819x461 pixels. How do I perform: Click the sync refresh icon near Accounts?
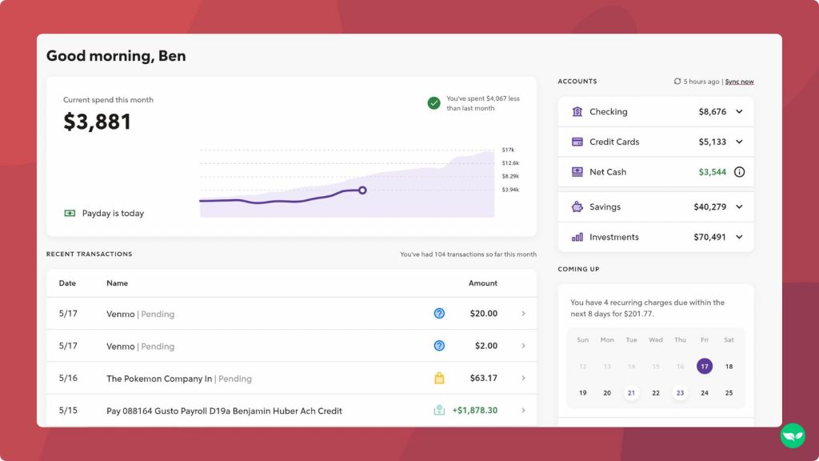(678, 81)
